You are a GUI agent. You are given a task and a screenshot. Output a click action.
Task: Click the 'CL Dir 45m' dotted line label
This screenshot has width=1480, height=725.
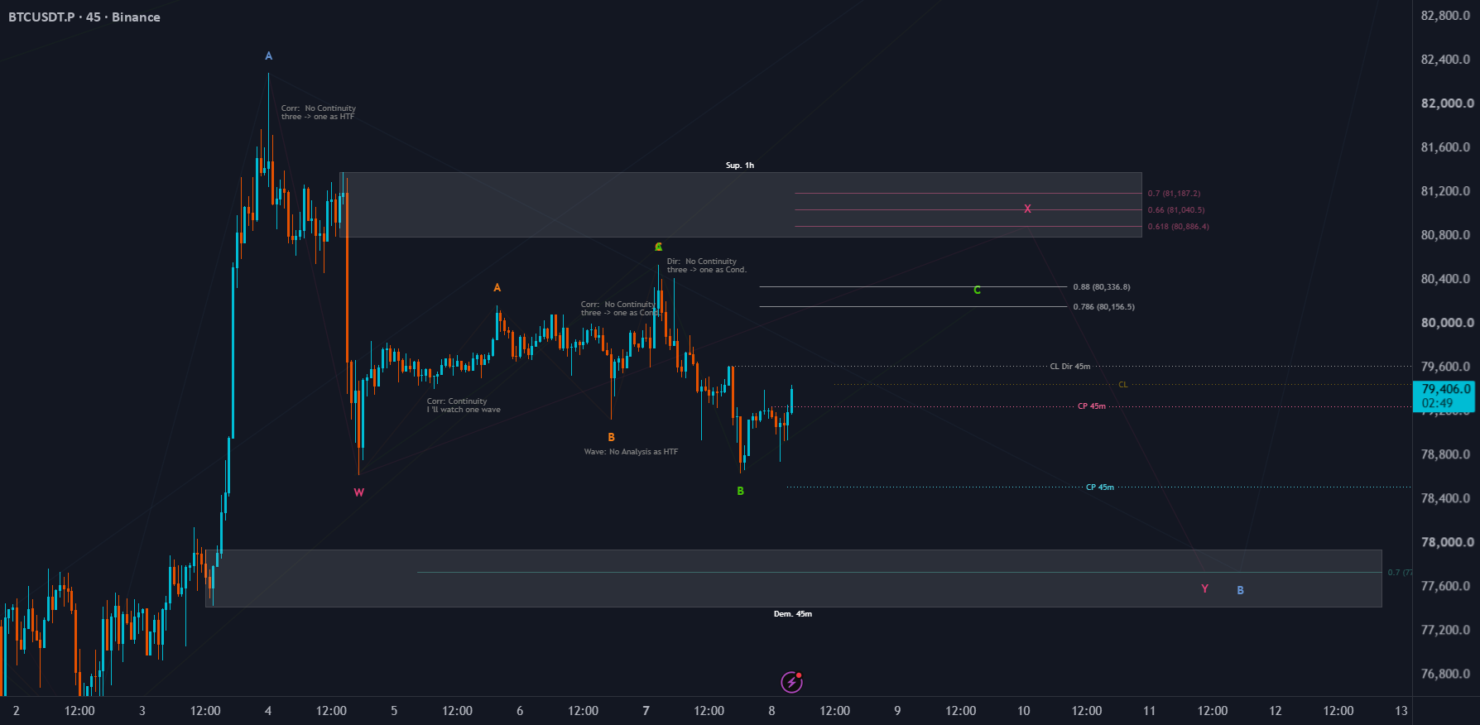pos(1070,367)
